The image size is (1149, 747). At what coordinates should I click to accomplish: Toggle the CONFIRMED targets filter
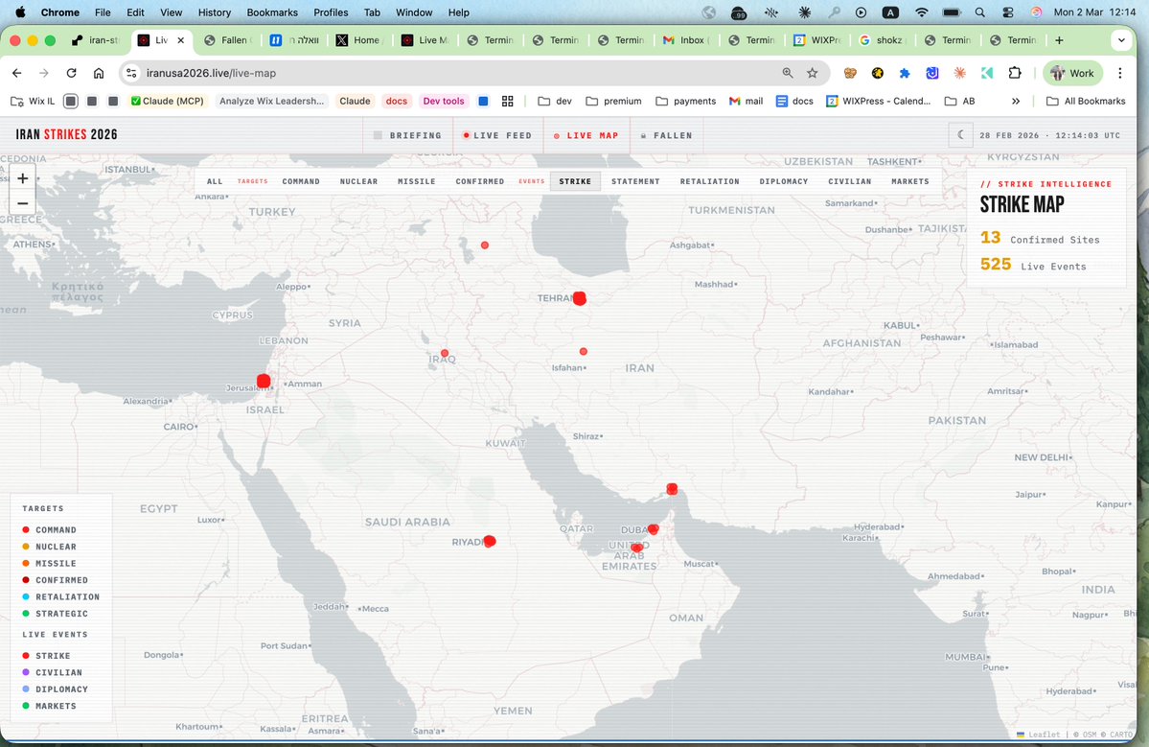coord(480,181)
